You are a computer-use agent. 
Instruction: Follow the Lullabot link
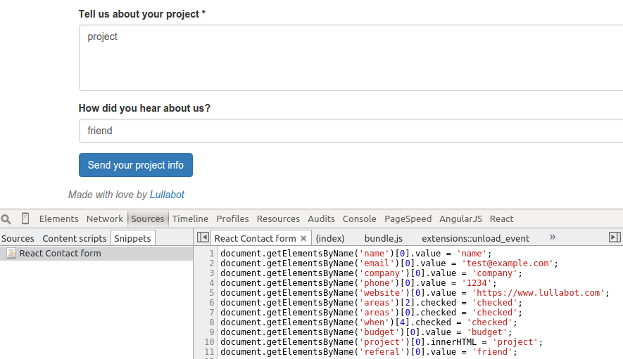click(167, 195)
